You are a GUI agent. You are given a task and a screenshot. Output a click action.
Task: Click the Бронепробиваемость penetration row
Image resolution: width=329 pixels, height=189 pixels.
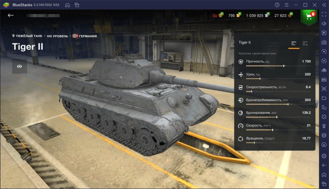274,101
